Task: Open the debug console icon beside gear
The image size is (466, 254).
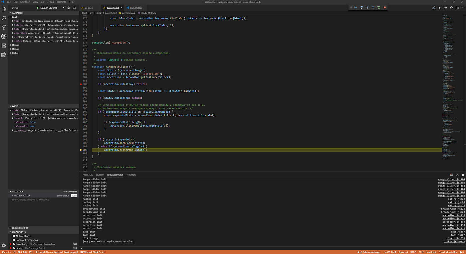Action: tap(74, 8)
